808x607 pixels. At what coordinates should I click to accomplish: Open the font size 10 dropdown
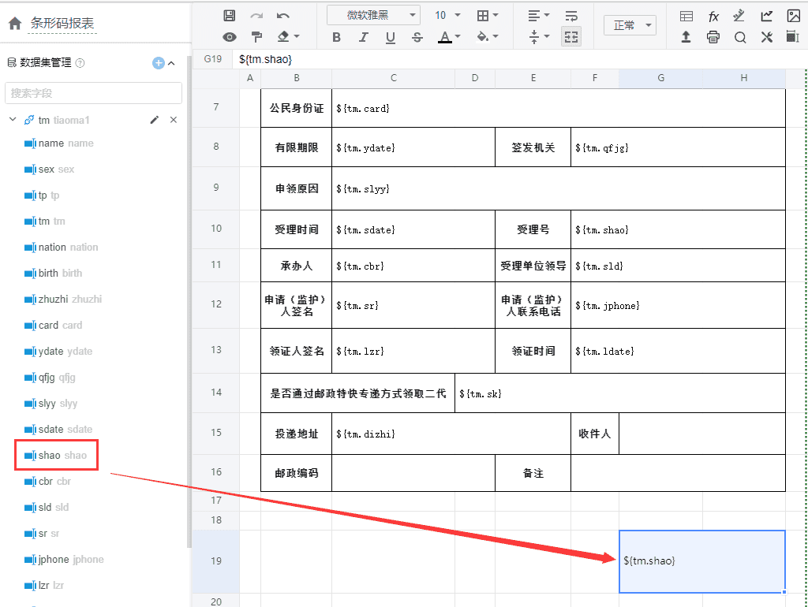(447, 16)
